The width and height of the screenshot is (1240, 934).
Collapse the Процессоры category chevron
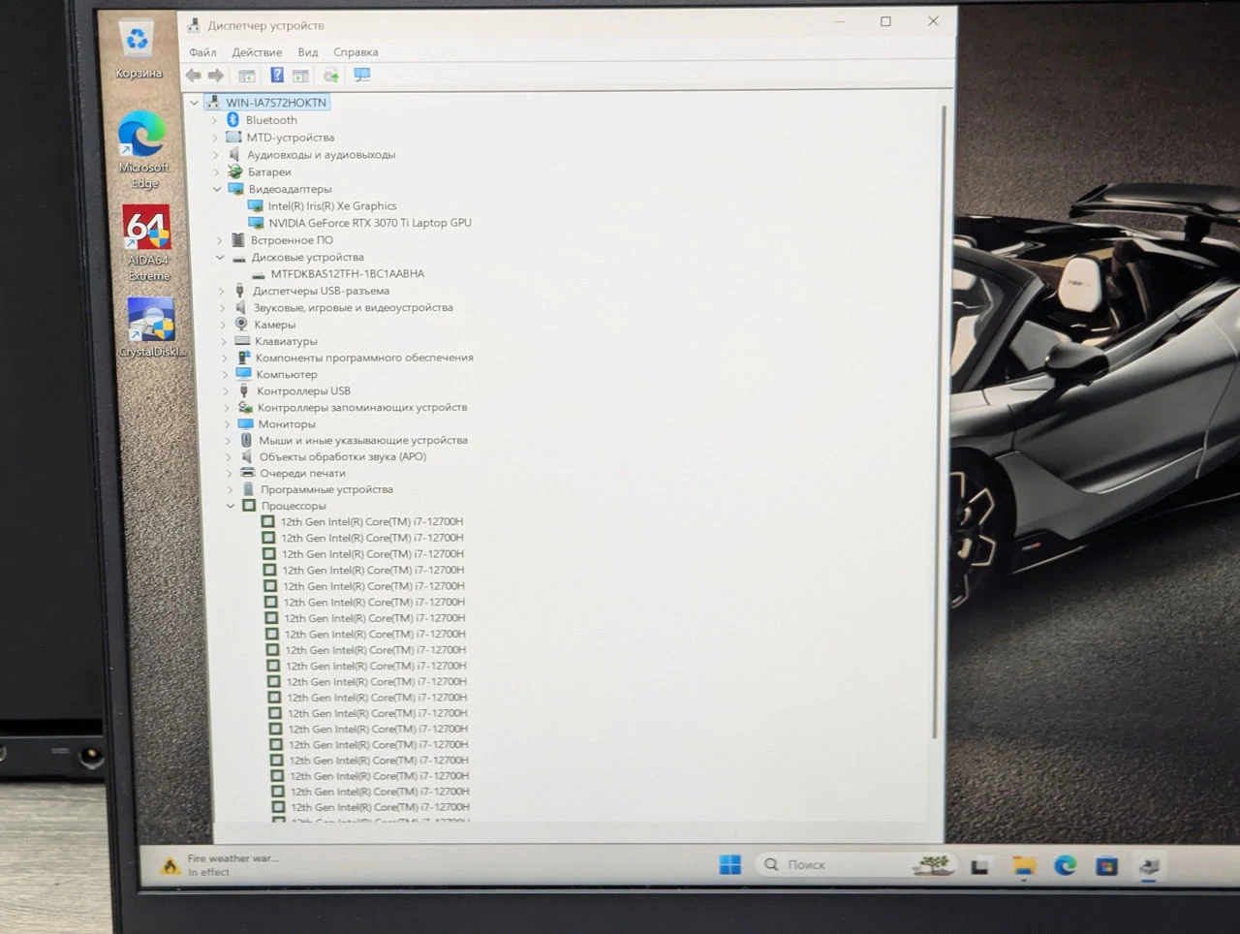coord(231,506)
